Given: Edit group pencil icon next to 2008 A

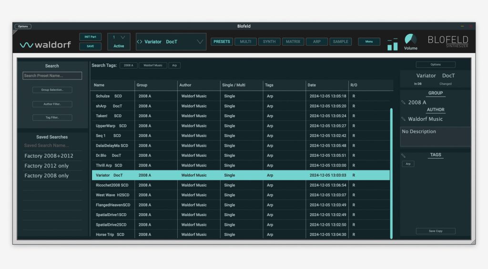Looking at the screenshot, I should coord(403,102).
